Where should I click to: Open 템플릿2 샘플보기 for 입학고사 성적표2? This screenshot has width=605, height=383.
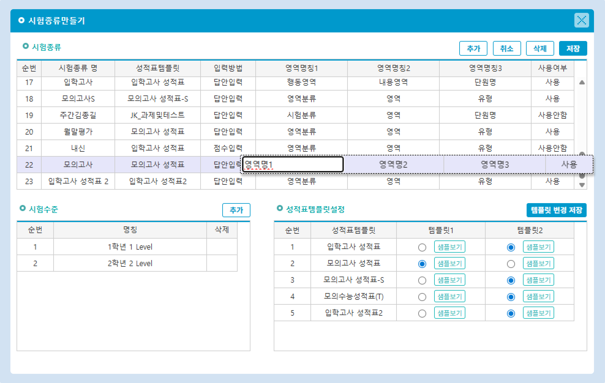pos(538,313)
